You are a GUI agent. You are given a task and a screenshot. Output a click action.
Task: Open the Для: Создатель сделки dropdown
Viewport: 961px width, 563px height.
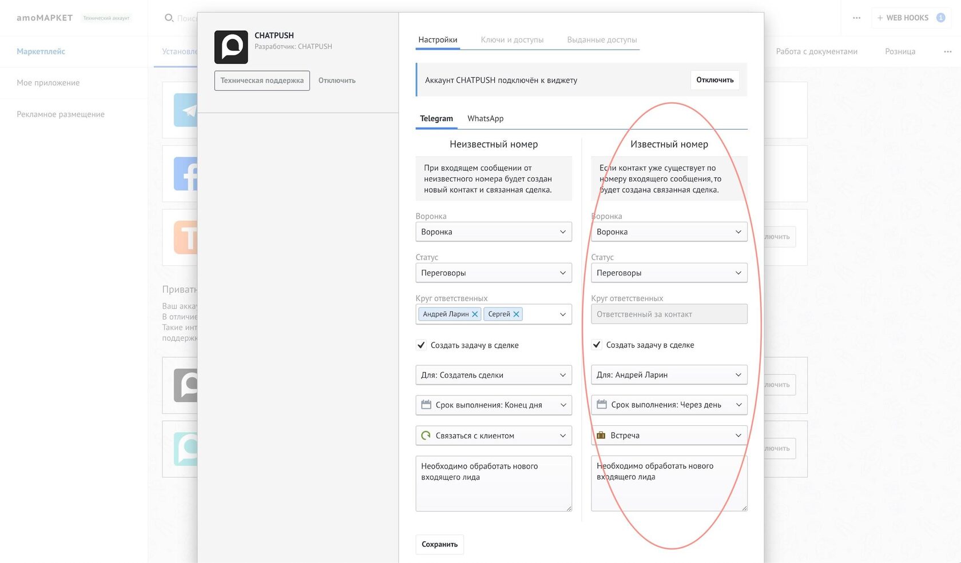coord(494,375)
